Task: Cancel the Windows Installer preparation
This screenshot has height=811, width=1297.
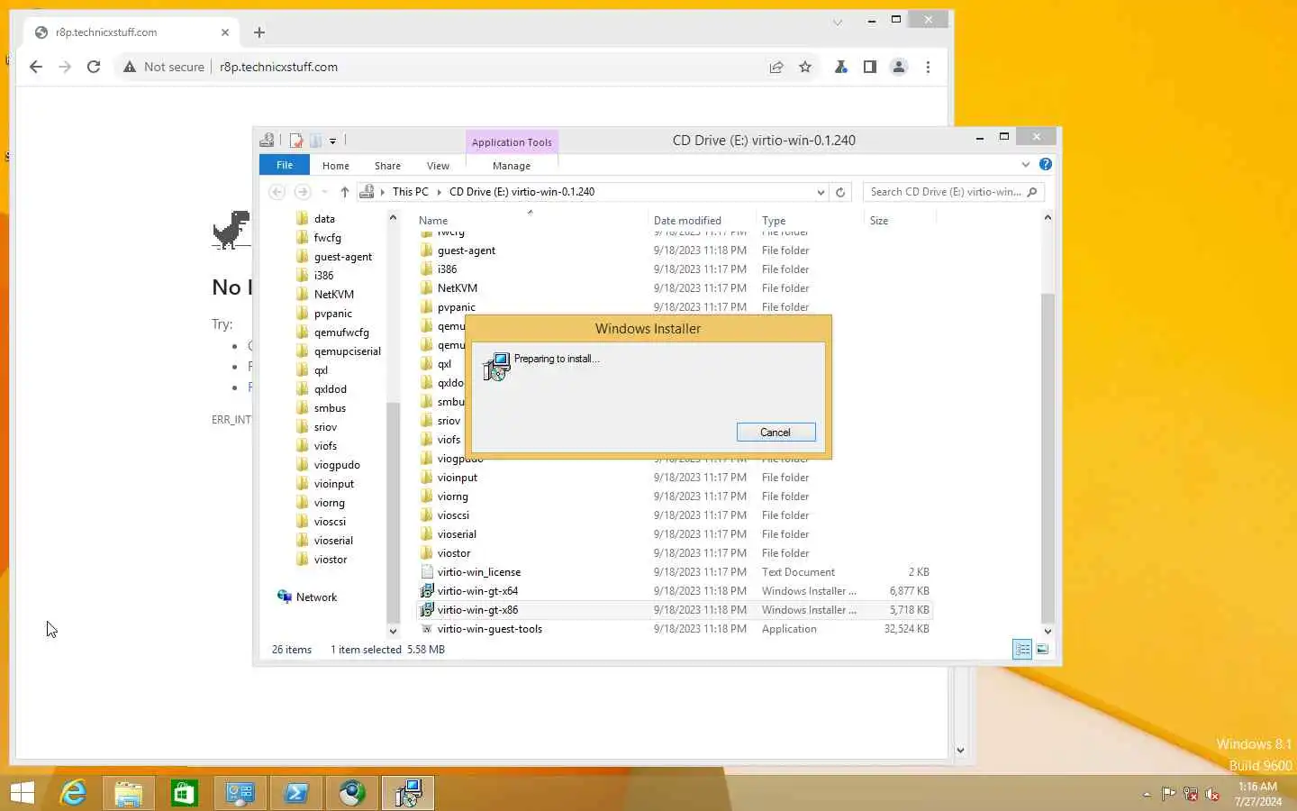Action: point(775,433)
